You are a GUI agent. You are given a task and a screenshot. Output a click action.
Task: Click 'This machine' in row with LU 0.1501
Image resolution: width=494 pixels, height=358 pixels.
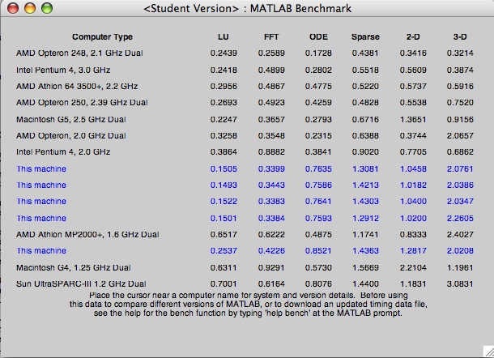point(41,219)
